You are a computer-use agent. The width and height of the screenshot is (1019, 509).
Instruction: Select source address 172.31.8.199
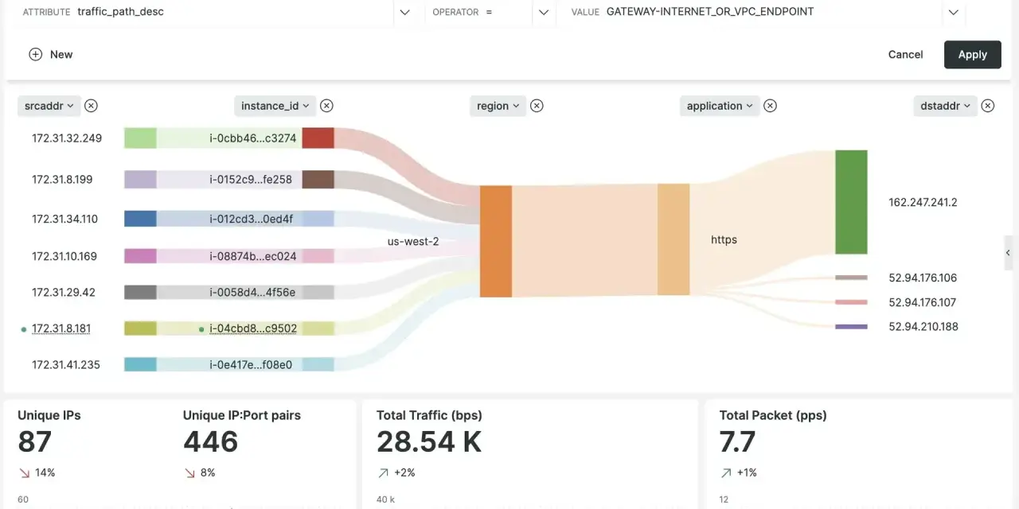(x=62, y=179)
